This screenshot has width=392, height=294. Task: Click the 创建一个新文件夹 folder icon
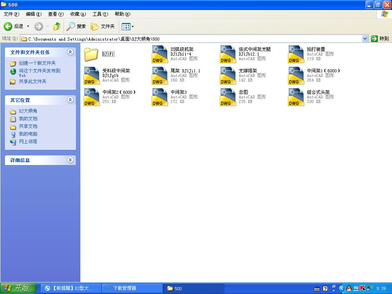pos(13,63)
